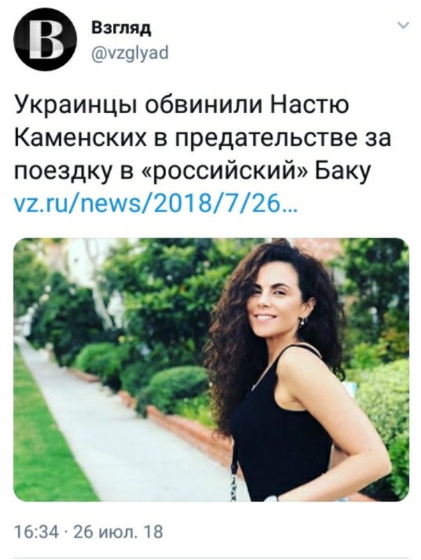Expand the tweet options chevron
The height and width of the screenshot is (560, 421).
[x=404, y=25]
